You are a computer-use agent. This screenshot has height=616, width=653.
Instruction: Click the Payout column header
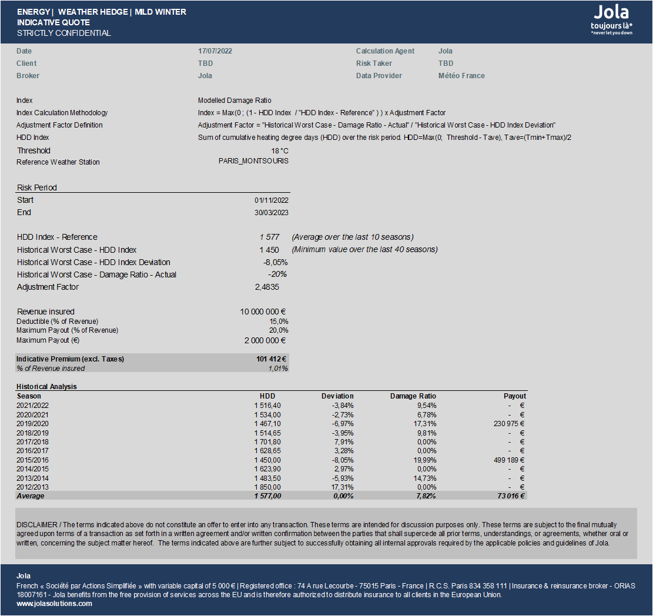point(515,396)
